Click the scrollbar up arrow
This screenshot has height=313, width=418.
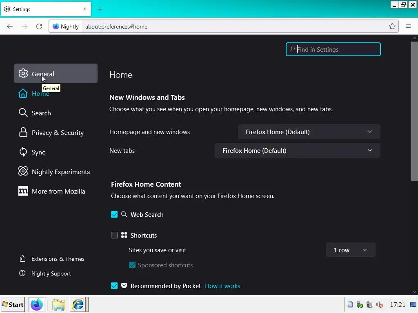[x=414, y=38]
